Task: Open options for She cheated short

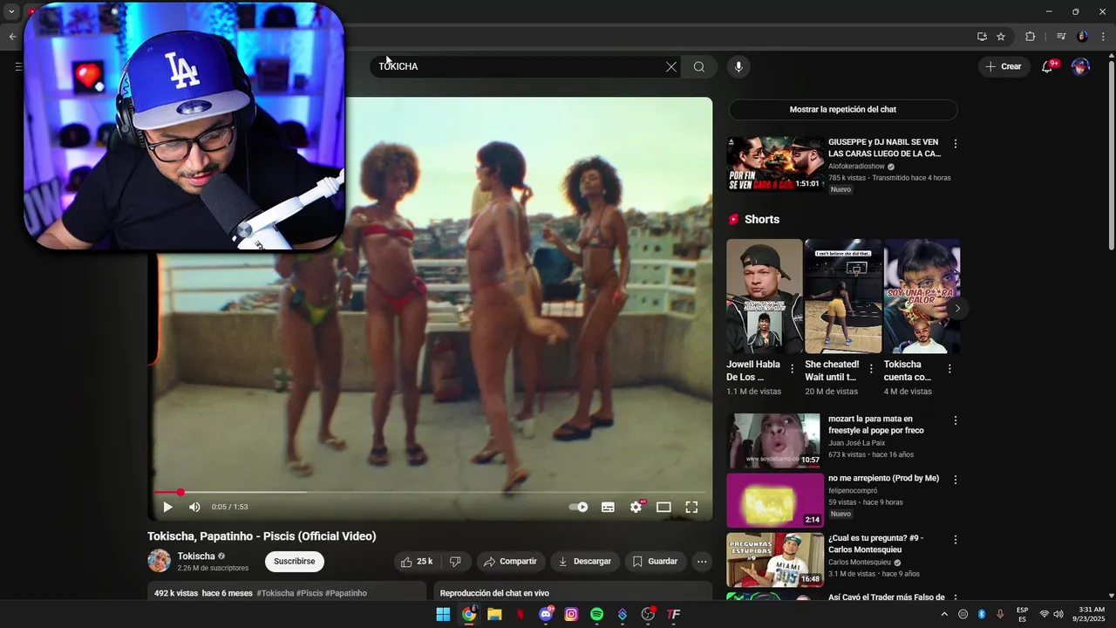Action: (870, 369)
